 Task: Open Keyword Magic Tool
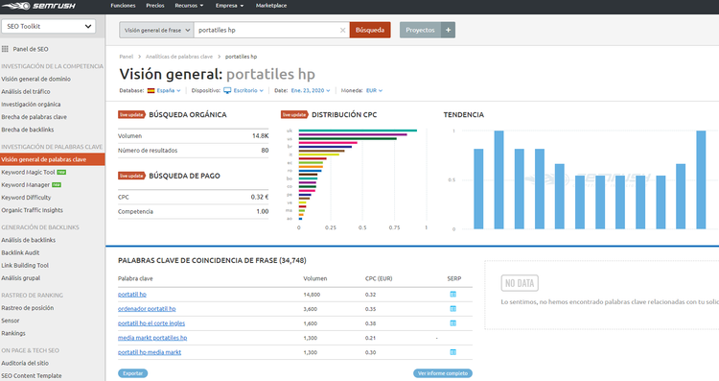28,172
